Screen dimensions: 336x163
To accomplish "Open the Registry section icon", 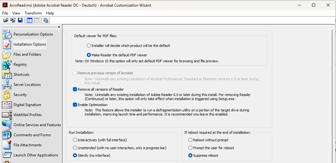I will point(7,65).
